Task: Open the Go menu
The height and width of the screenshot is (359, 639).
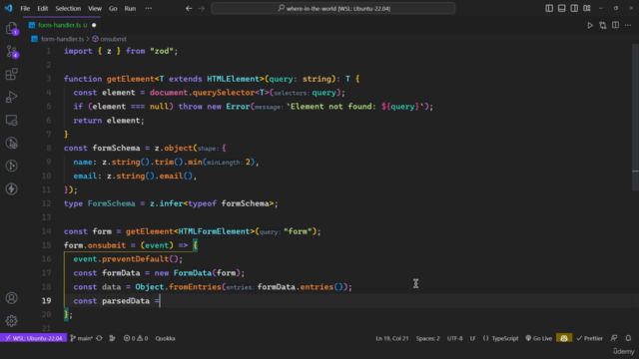Action: pyautogui.click(x=113, y=8)
